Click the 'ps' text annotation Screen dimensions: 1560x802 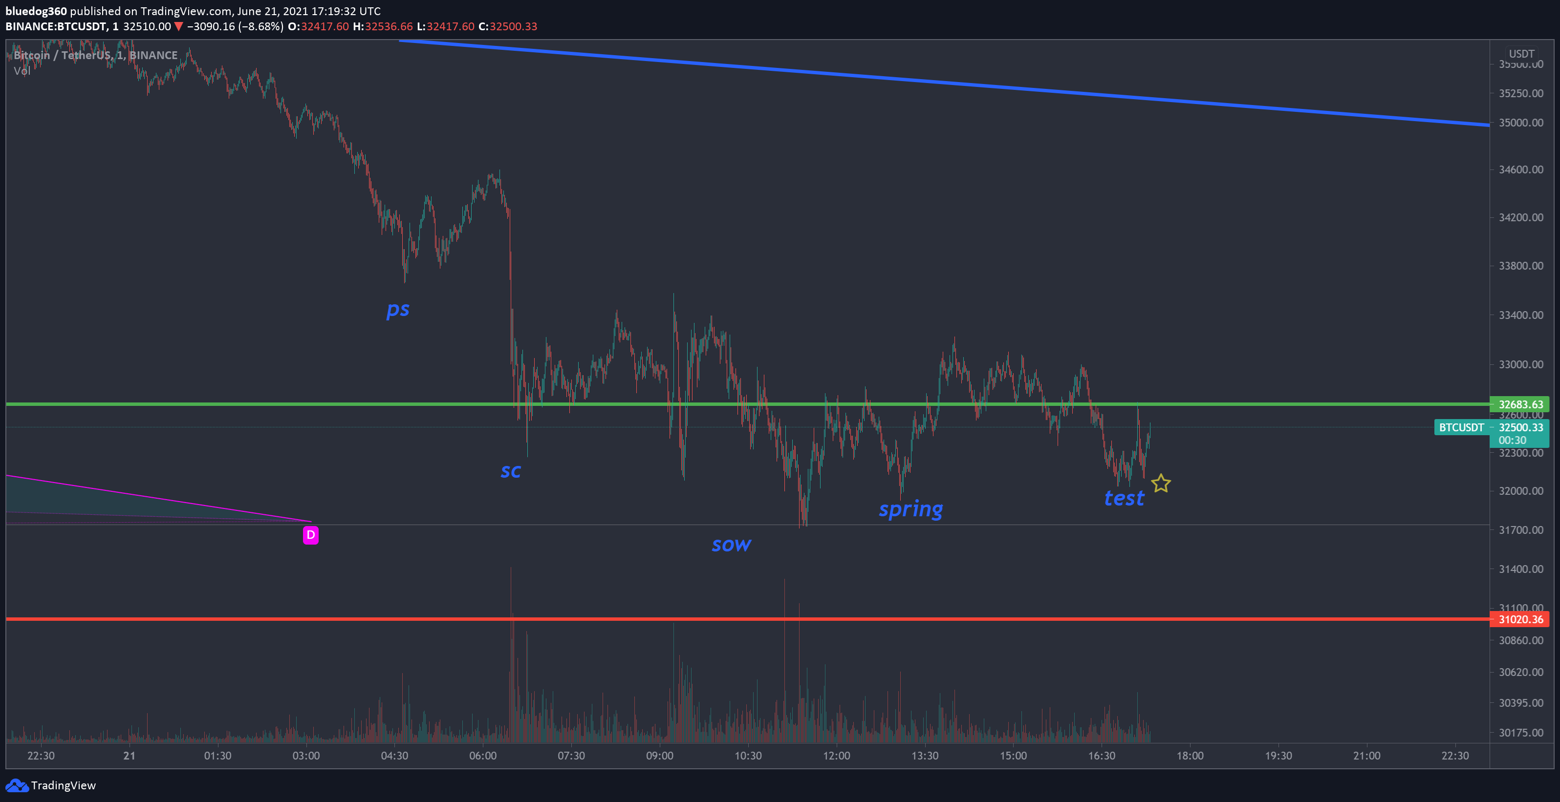click(x=398, y=310)
